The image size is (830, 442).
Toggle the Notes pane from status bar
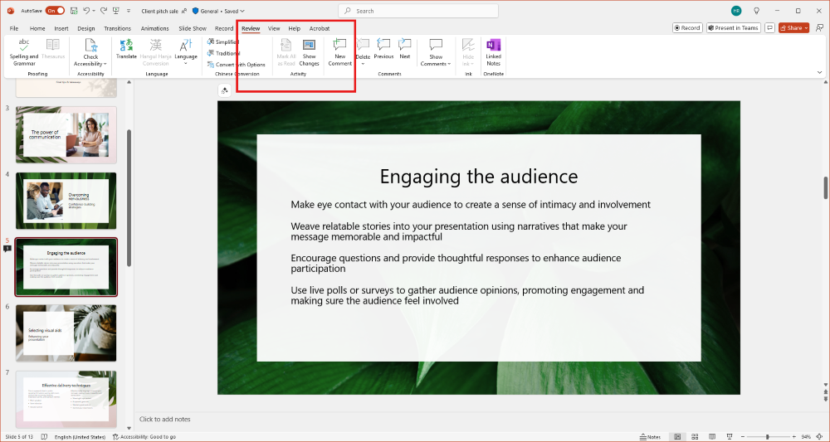[651, 437]
